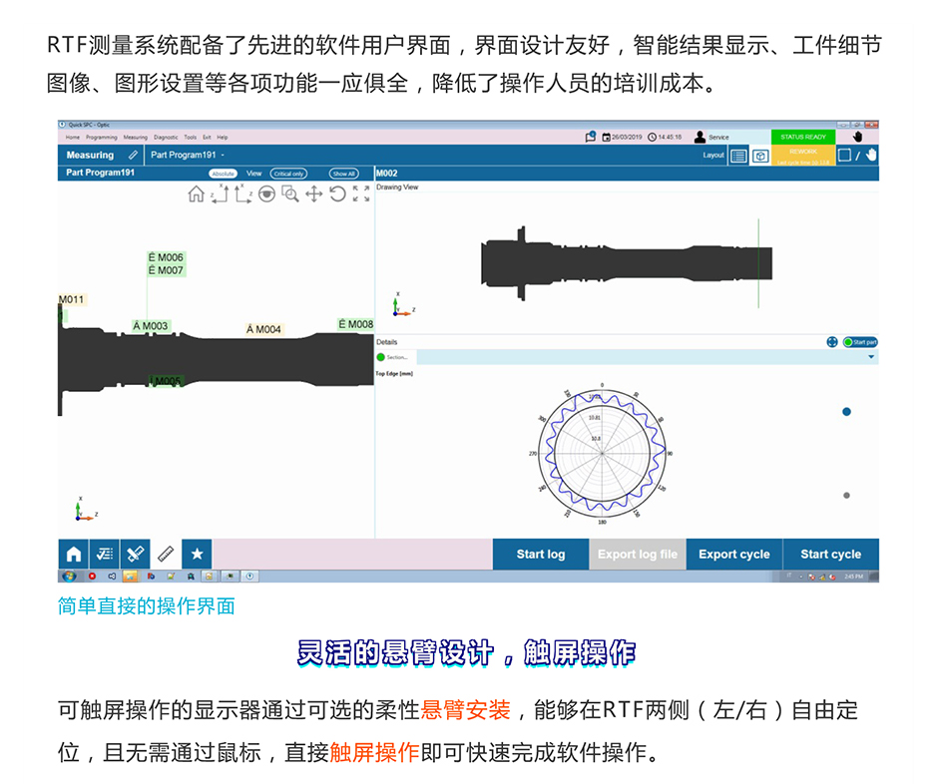Viewport: 938px width, 784px height.
Task: Open the Part Program191 dropdown
Action: click(187, 155)
